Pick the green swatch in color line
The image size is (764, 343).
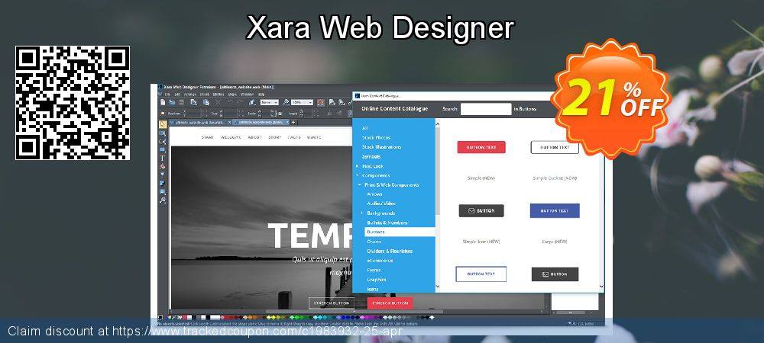tap(296, 318)
